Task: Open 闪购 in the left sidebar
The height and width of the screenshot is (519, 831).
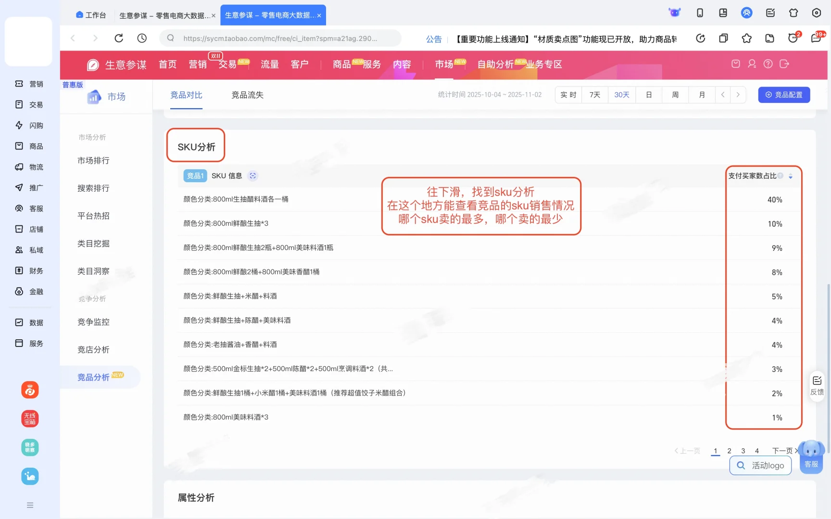Action: [29, 125]
